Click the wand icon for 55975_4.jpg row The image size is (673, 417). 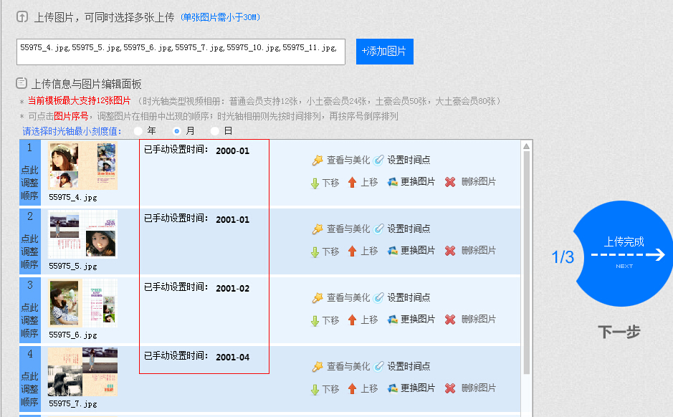pos(318,160)
